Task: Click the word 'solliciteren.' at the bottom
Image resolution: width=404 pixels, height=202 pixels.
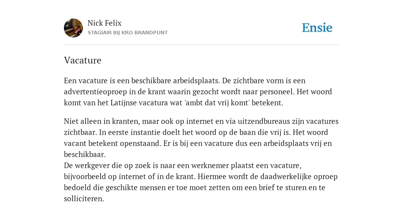Action: [x=84, y=199]
